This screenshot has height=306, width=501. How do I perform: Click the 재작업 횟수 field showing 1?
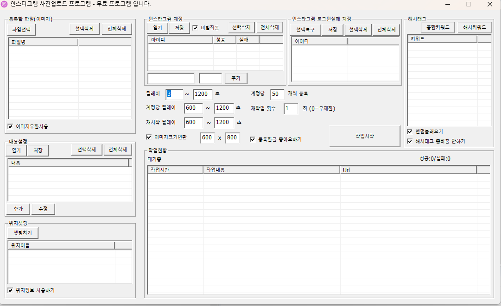coord(291,108)
